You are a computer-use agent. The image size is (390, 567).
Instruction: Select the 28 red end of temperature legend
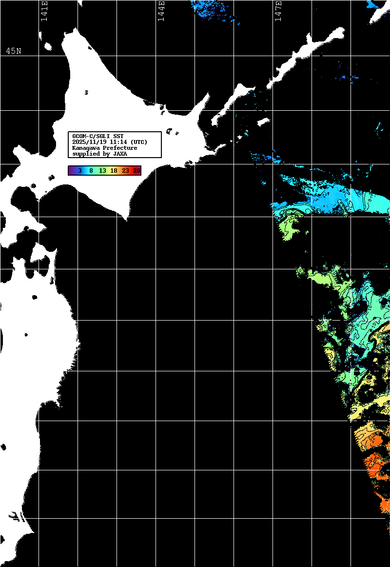(x=136, y=171)
